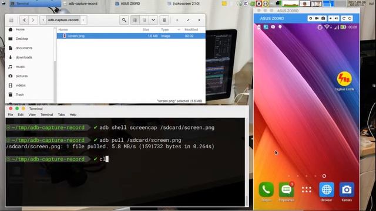Start video recording in ASUS Z00RD toolbar

pyautogui.click(x=317, y=18)
